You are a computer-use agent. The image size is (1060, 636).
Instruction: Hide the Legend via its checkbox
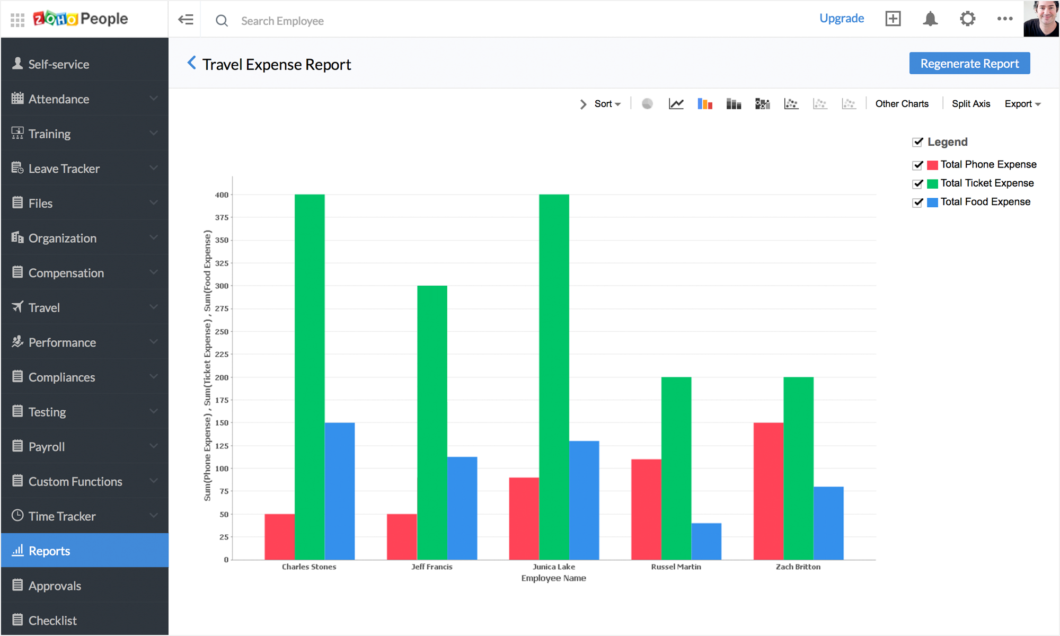(x=917, y=142)
